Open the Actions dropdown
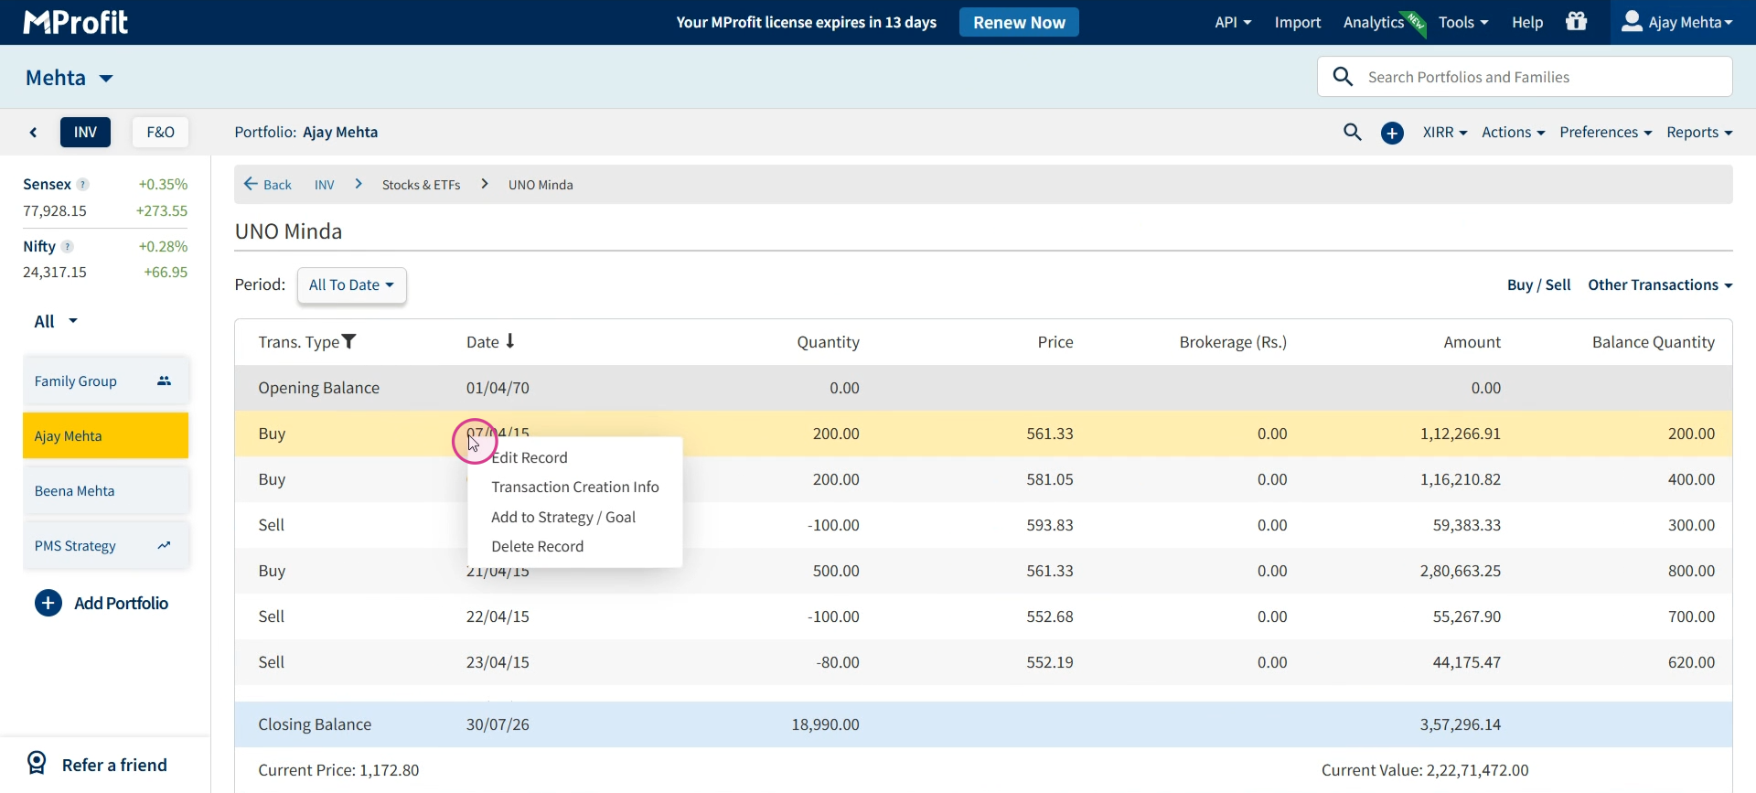Viewport: 1756px width, 793px height. click(1514, 133)
